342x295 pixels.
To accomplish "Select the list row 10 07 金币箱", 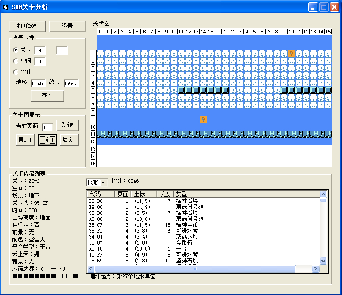I will 203,243.
